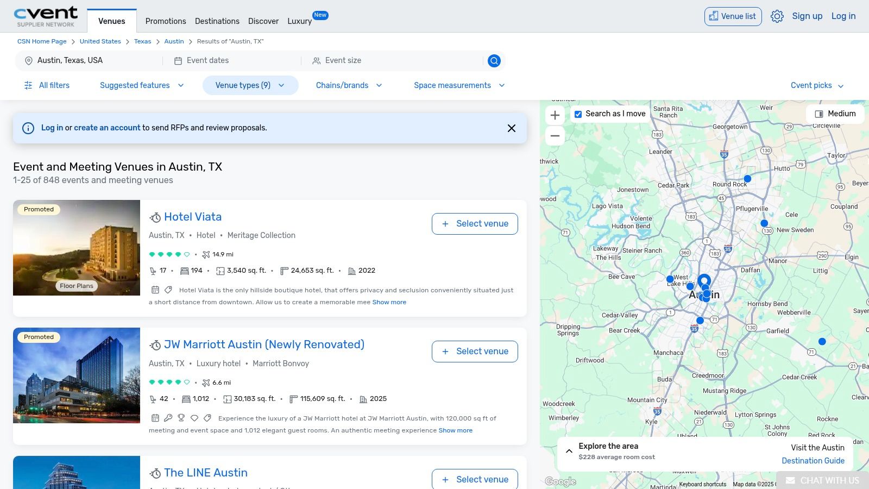The width and height of the screenshot is (869, 489).
Task: Click Hotel Viata promotion tag icon
Action: pyautogui.click(x=168, y=290)
